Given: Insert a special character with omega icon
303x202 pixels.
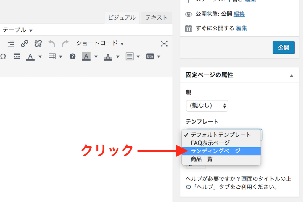Looking at the screenshot, I should (3, 56).
